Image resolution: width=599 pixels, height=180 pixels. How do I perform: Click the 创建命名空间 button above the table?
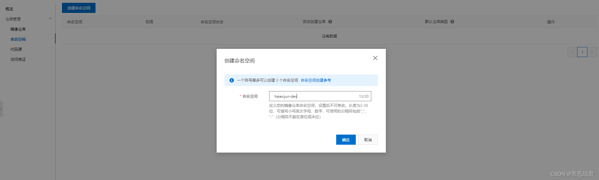[79, 8]
